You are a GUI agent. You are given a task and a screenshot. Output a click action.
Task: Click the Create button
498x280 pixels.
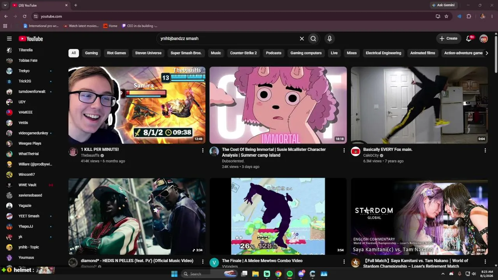448,38
